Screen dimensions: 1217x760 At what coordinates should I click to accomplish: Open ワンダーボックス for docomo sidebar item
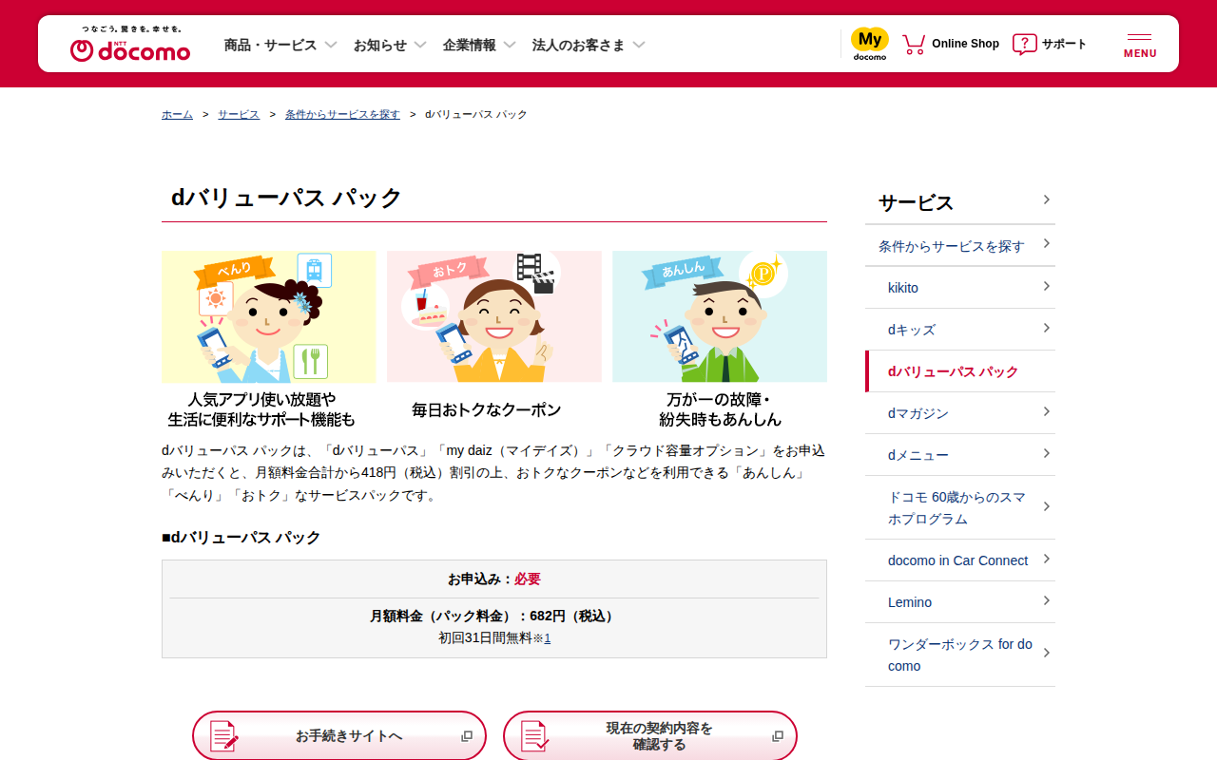click(x=960, y=655)
